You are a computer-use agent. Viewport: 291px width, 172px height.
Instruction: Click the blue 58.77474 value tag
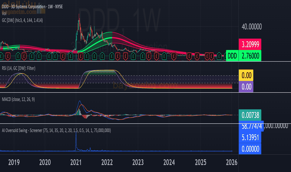tap(251, 126)
